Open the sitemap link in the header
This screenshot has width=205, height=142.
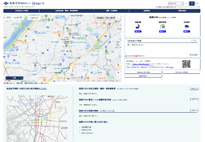190,7
